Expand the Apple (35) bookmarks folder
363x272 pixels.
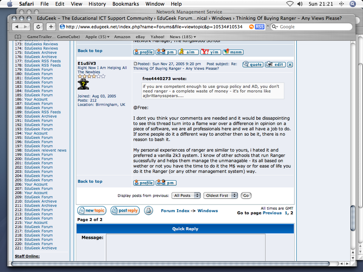point(97,37)
